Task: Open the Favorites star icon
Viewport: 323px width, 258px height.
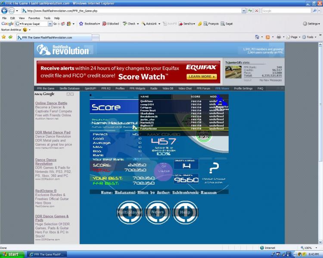Action: pos(4,37)
